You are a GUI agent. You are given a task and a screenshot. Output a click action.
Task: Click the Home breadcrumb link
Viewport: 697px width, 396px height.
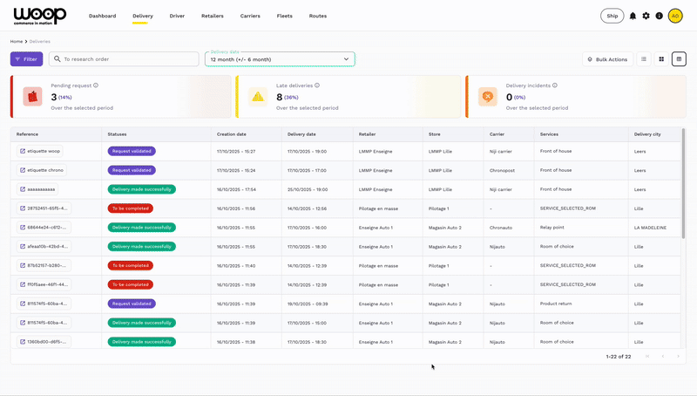[17, 41]
